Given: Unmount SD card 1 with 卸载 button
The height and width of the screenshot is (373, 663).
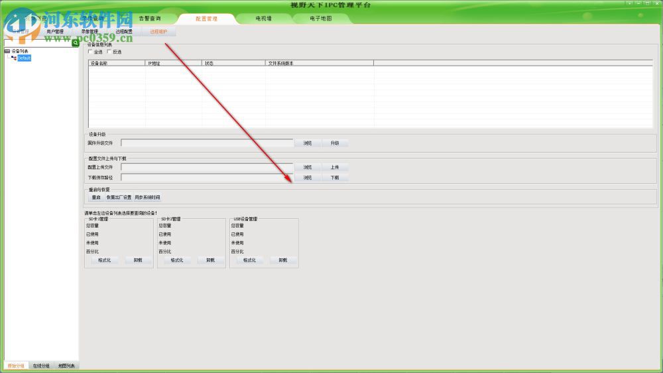Looking at the screenshot, I should click(x=138, y=260).
